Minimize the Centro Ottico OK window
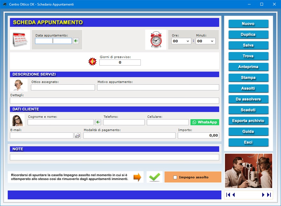 (249, 4)
